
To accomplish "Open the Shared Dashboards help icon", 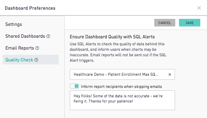I will point(48,36).
